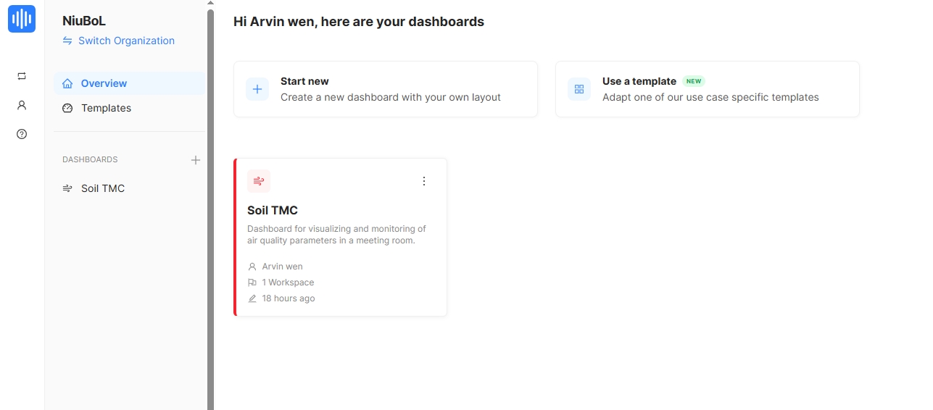Choose Use a template card
Image resolution: width=933 pixels, height=410 pixels.
(708, 89)
